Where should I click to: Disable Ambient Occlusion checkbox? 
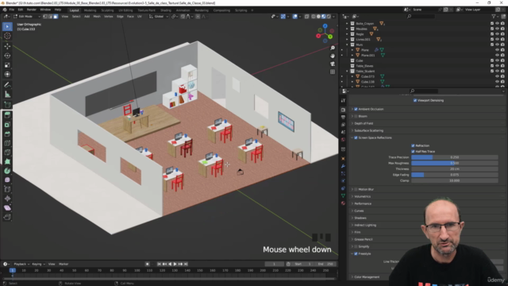[356, 110]
